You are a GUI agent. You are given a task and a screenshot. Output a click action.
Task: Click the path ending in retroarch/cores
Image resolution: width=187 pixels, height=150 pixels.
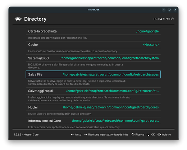tap(111, 107)
